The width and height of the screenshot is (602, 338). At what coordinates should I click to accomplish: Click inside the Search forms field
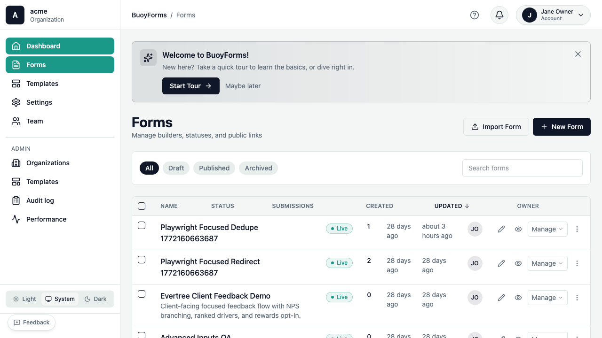(x=522, y=168)
